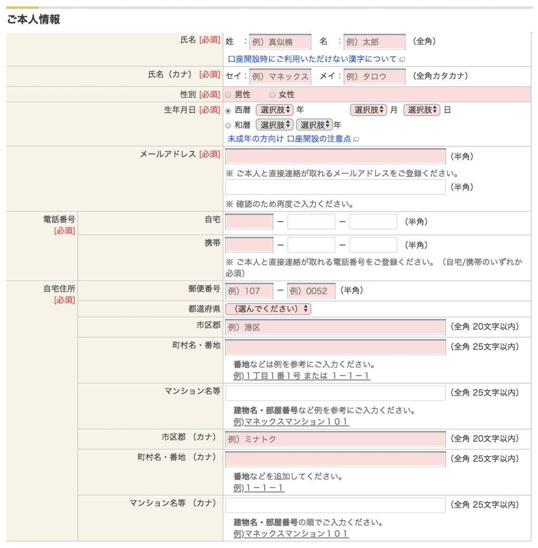Select the 女性 gender radio button
The height and width of the screenshot is (548, 538).
coord(272,94)
